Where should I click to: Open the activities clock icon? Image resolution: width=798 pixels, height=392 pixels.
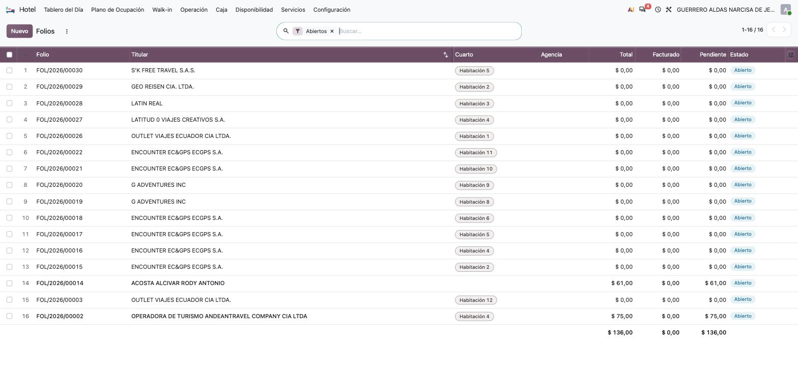tap(658, 10)
